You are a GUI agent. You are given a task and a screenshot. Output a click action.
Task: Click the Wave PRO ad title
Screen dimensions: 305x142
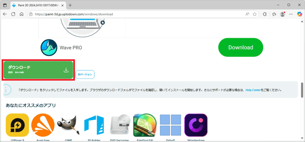71,48
